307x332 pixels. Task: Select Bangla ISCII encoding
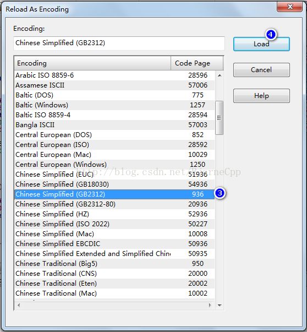pos(114,125)
